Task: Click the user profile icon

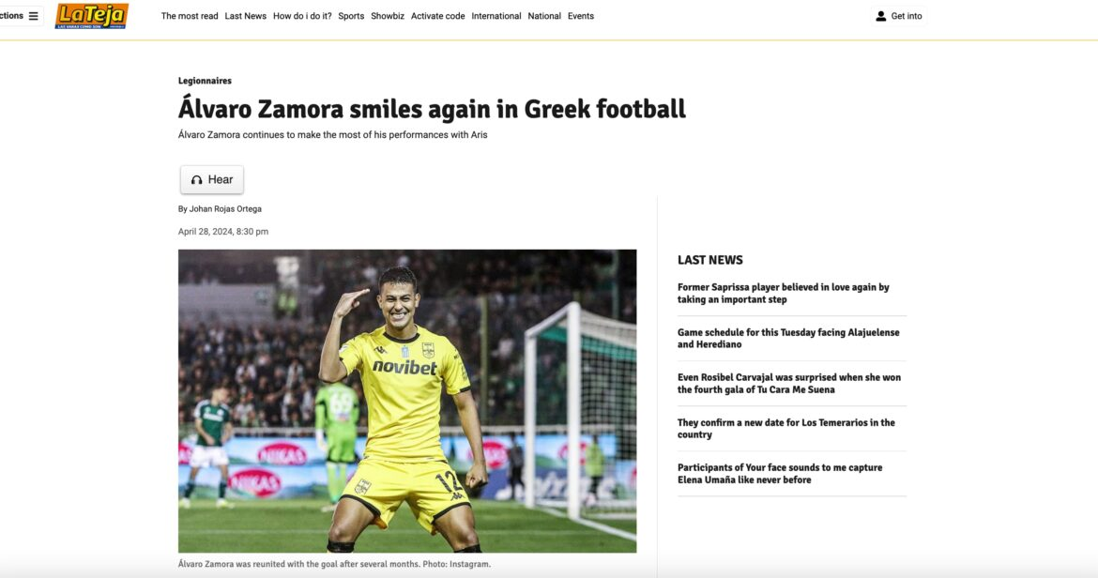Action: tap(880, 16)
